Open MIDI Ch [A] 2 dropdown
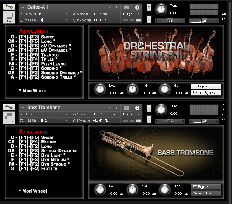Screen dimensions: 232x204 tap(66, 120)
